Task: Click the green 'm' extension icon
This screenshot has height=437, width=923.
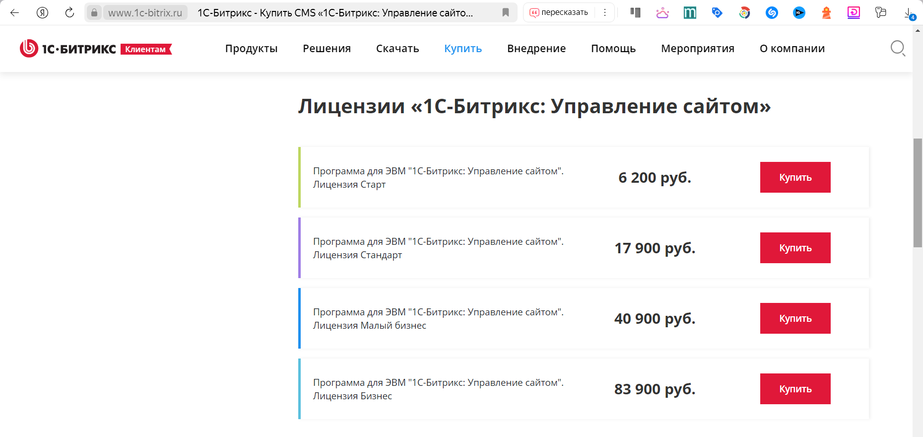Action: [x=690, y=12]
